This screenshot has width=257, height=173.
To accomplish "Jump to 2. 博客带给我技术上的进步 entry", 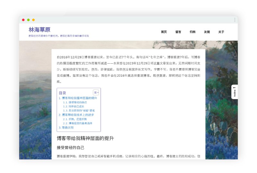I will click(x=76, y=115).
